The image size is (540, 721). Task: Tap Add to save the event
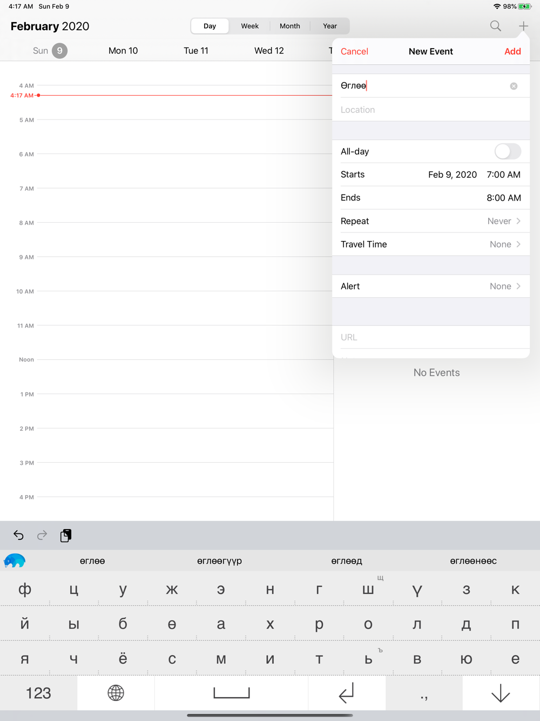pyautogui.click(x=512, y=51)
